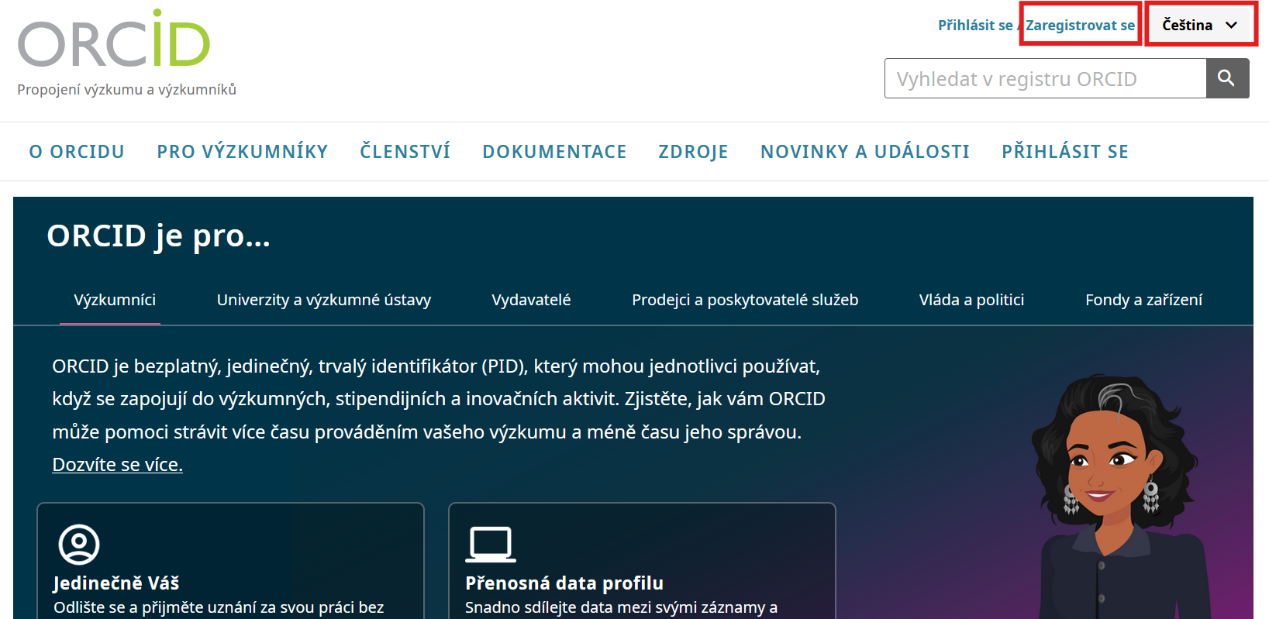Switch to the Vláda a politici tab

[971, 300]
